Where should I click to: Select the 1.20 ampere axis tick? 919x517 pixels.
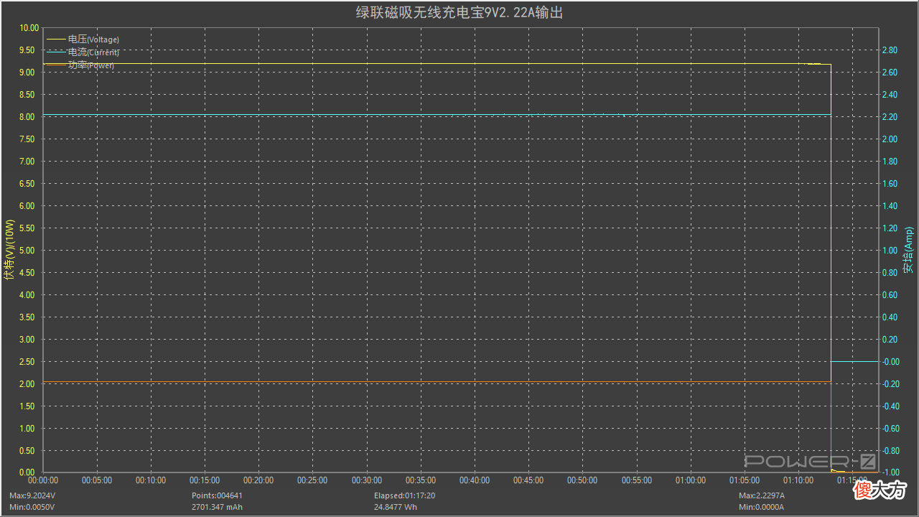click(890, 228)
